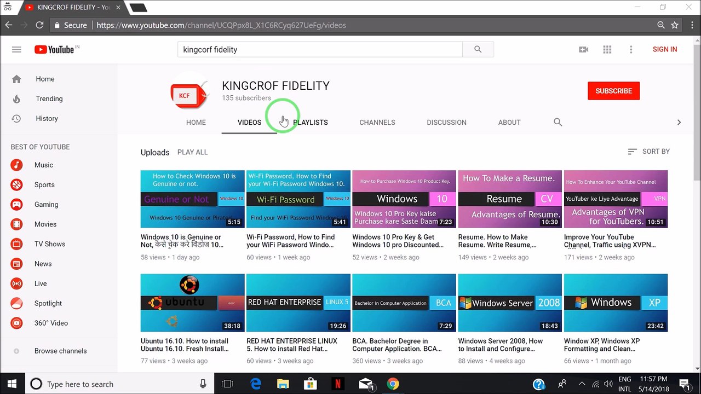Open the Action Center notification icon

(x=683, y=384)
